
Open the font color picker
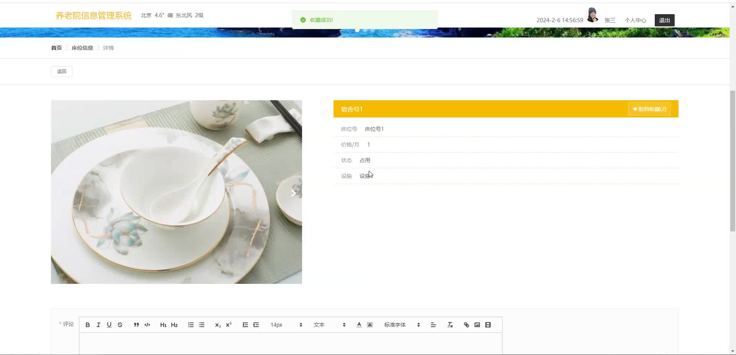tap(358, 325)
